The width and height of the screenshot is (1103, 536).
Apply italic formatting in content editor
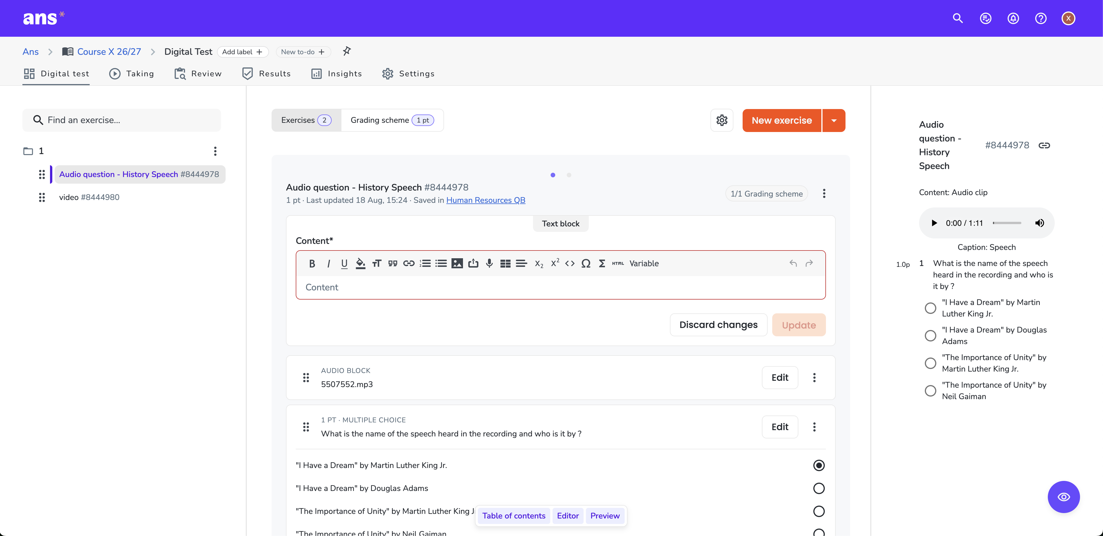(x=328, y=263)
